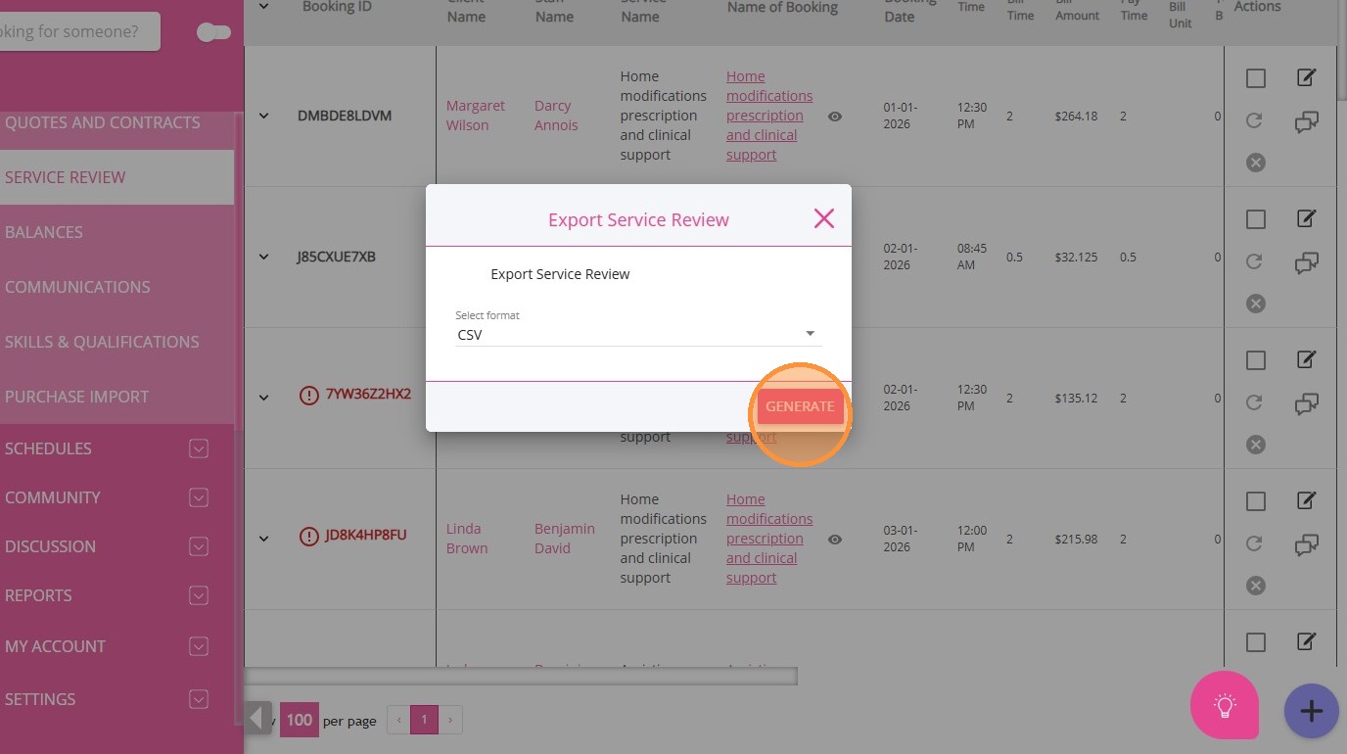Close the Export Service Review dialog
The height and width of the screenshot is (754, 1347).
pos(823,218)
